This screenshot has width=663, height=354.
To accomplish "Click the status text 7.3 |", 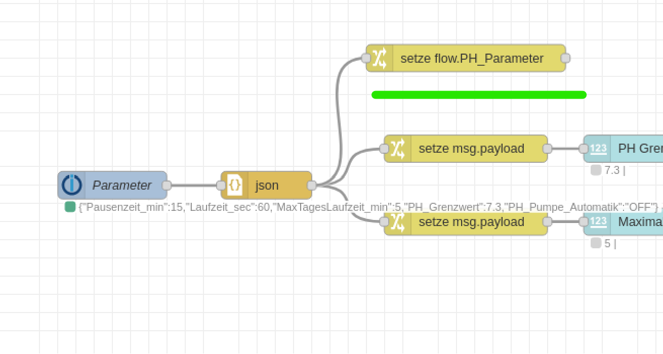I will click(x=615, y=170).
